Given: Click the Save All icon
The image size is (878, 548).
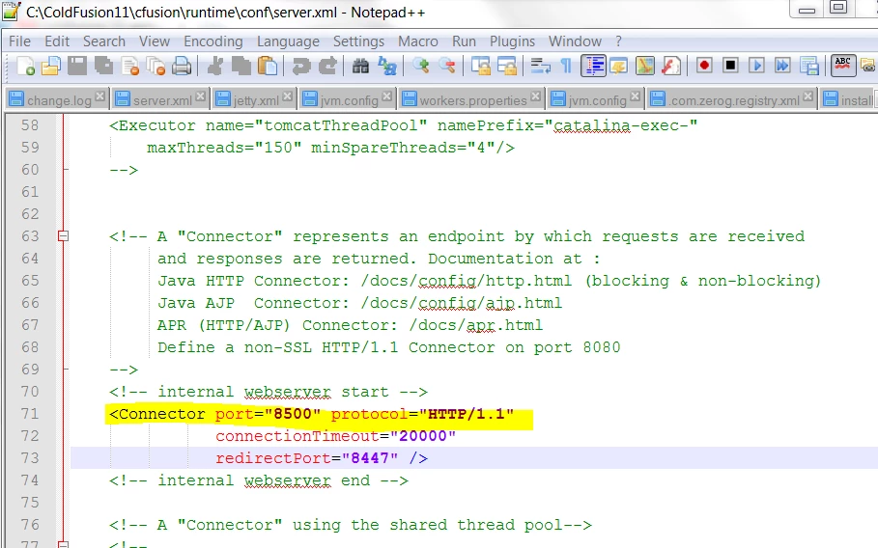Looking at the screenshot, I should coord(103,66).
